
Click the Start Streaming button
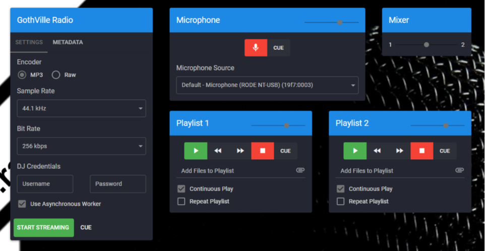coord(44,227)
